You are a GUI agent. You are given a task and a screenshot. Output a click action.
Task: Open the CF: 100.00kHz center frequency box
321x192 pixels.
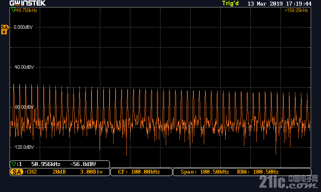[141, 172]
